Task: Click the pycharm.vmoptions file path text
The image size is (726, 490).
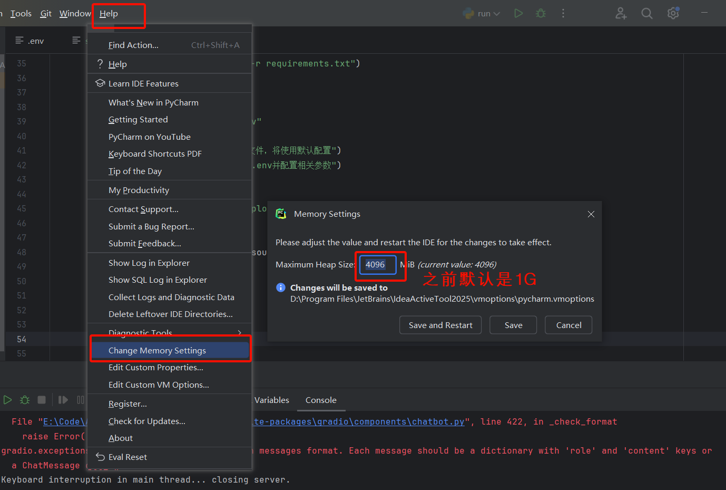Action: tap(442, 299)
